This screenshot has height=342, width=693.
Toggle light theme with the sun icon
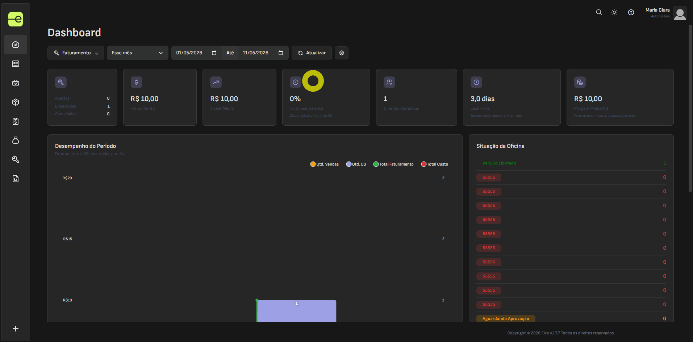(x=614, y=12)
